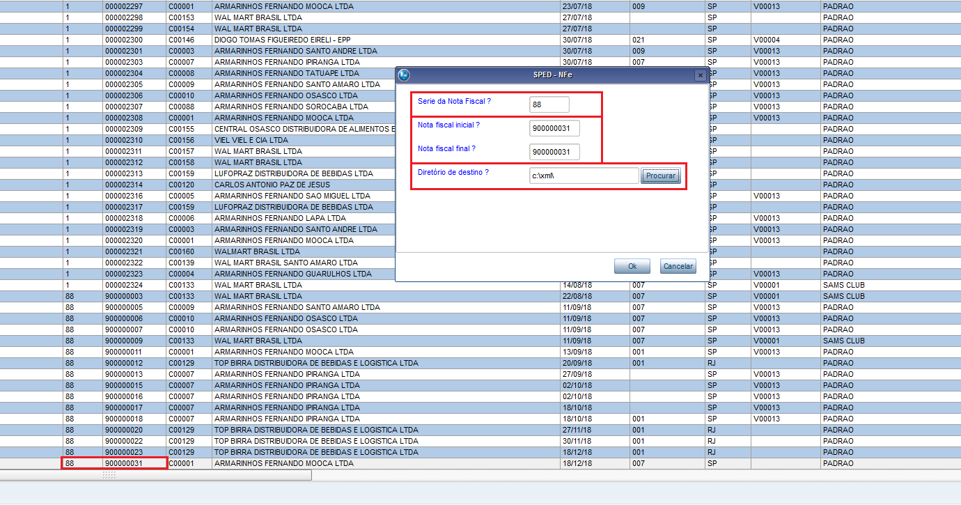
Task: Click the horizontal scrollbar below the grid
Action: point(156,475)
